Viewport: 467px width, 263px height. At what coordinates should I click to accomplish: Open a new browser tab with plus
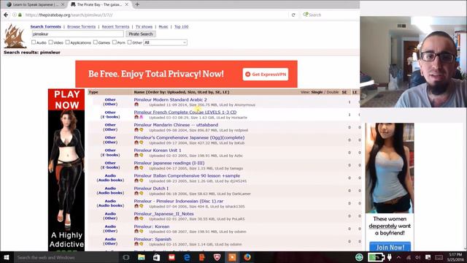point(137,4)
